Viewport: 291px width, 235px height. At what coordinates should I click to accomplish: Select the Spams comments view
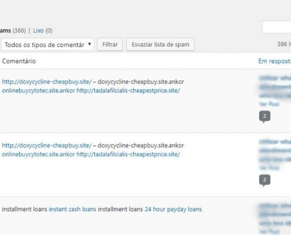[x=5, y=31]
